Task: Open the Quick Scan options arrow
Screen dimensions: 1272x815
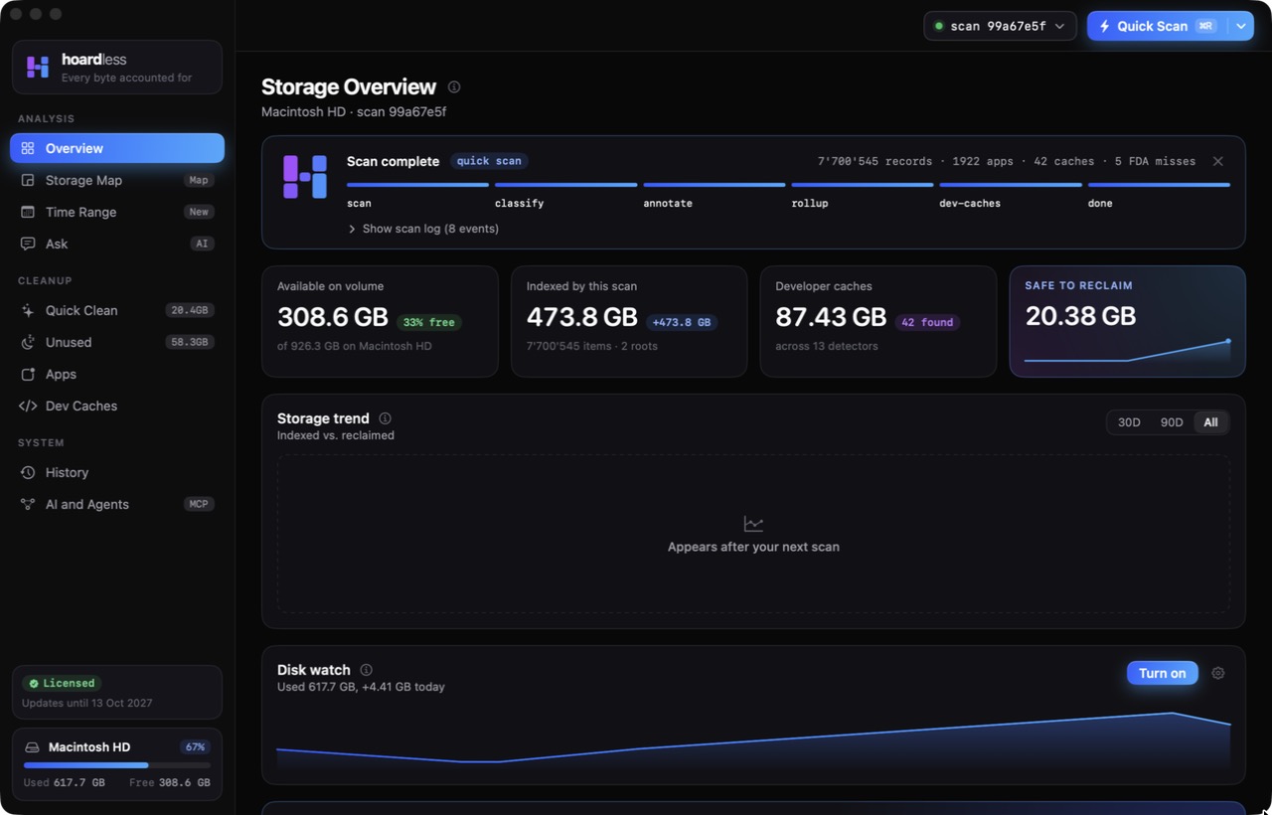Action: [1241, 26]
